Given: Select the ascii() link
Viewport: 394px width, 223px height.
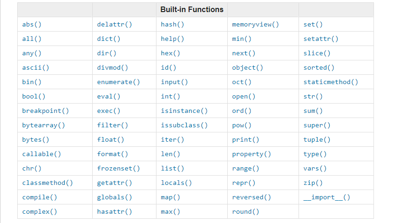Looking at the screenshot, I should coord(36,68).
